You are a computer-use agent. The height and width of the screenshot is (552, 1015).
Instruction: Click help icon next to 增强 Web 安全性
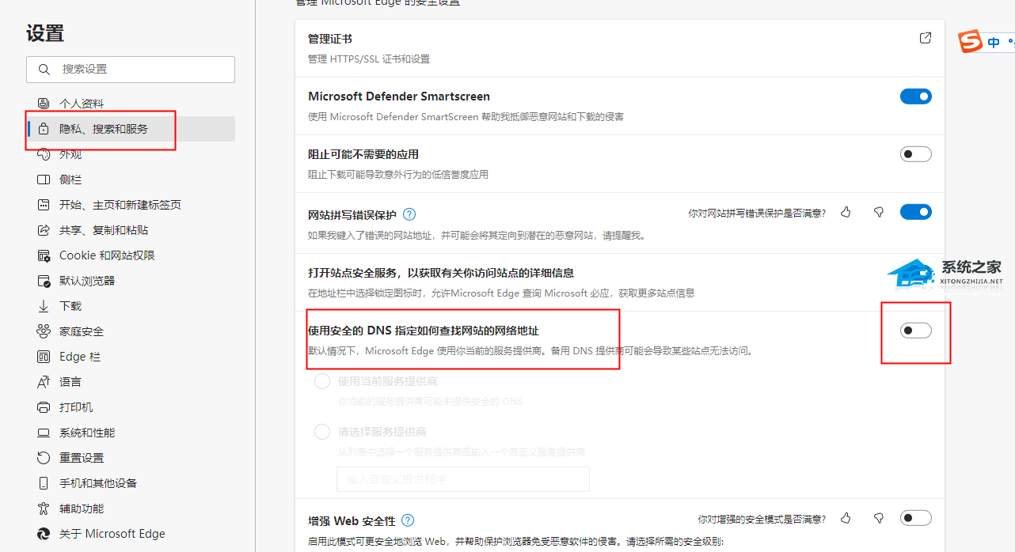[408, 520]
